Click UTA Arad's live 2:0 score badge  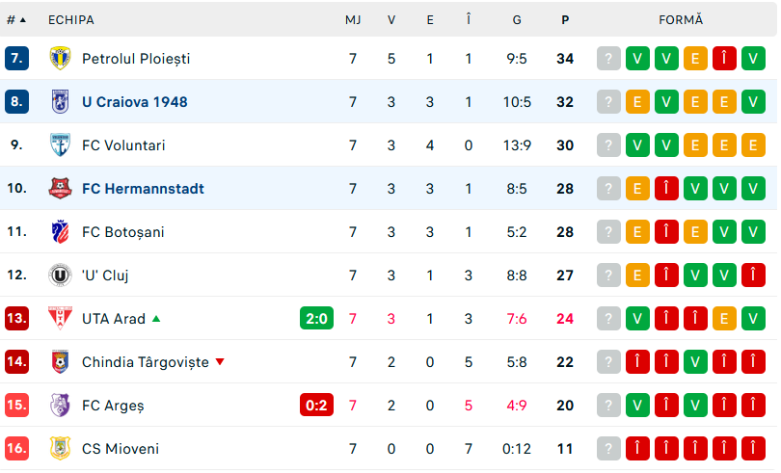(x=316, y=319)
